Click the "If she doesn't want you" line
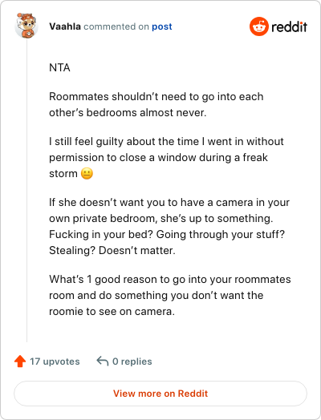Viewport: 321px width, 420px height. coord(169,202)
